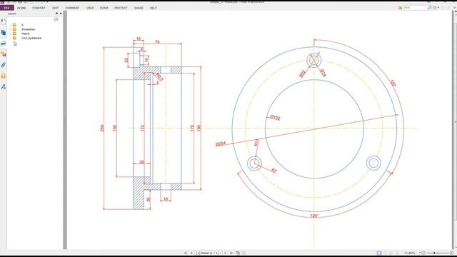457x257 pixels.
Task: Go to the previous page button
Action: point(191,253)
